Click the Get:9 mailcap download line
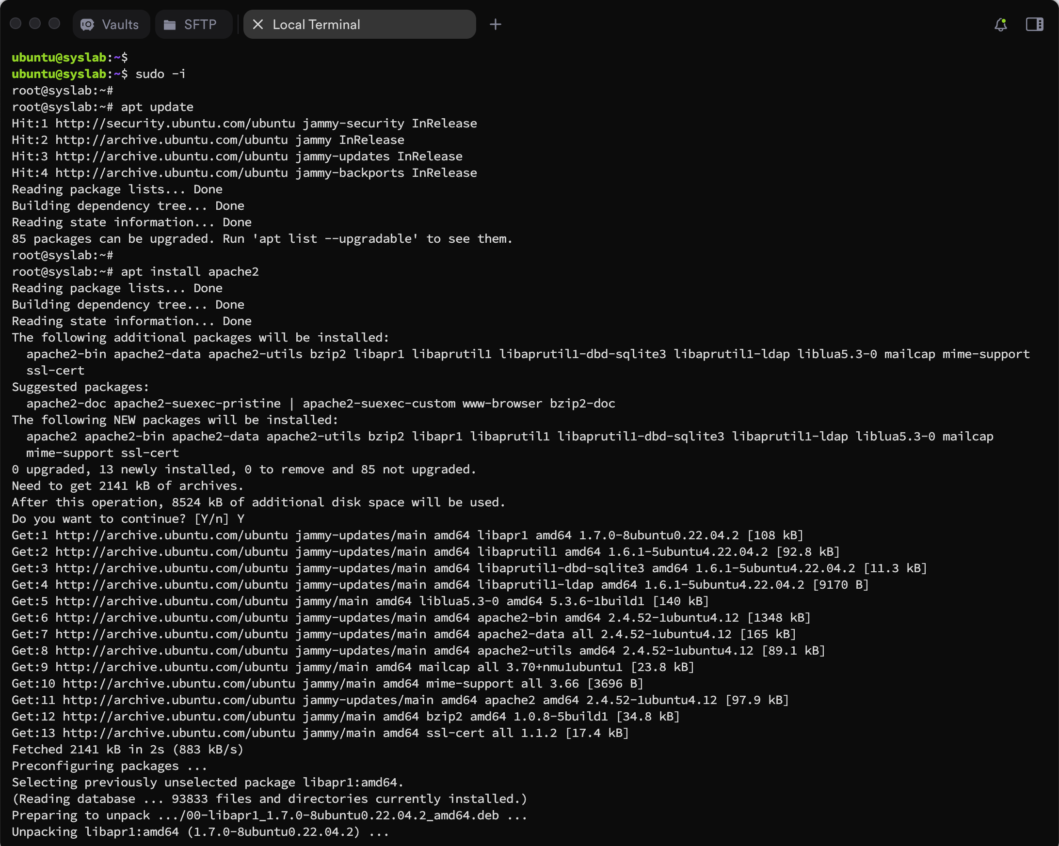 click(x=353, y=667)
